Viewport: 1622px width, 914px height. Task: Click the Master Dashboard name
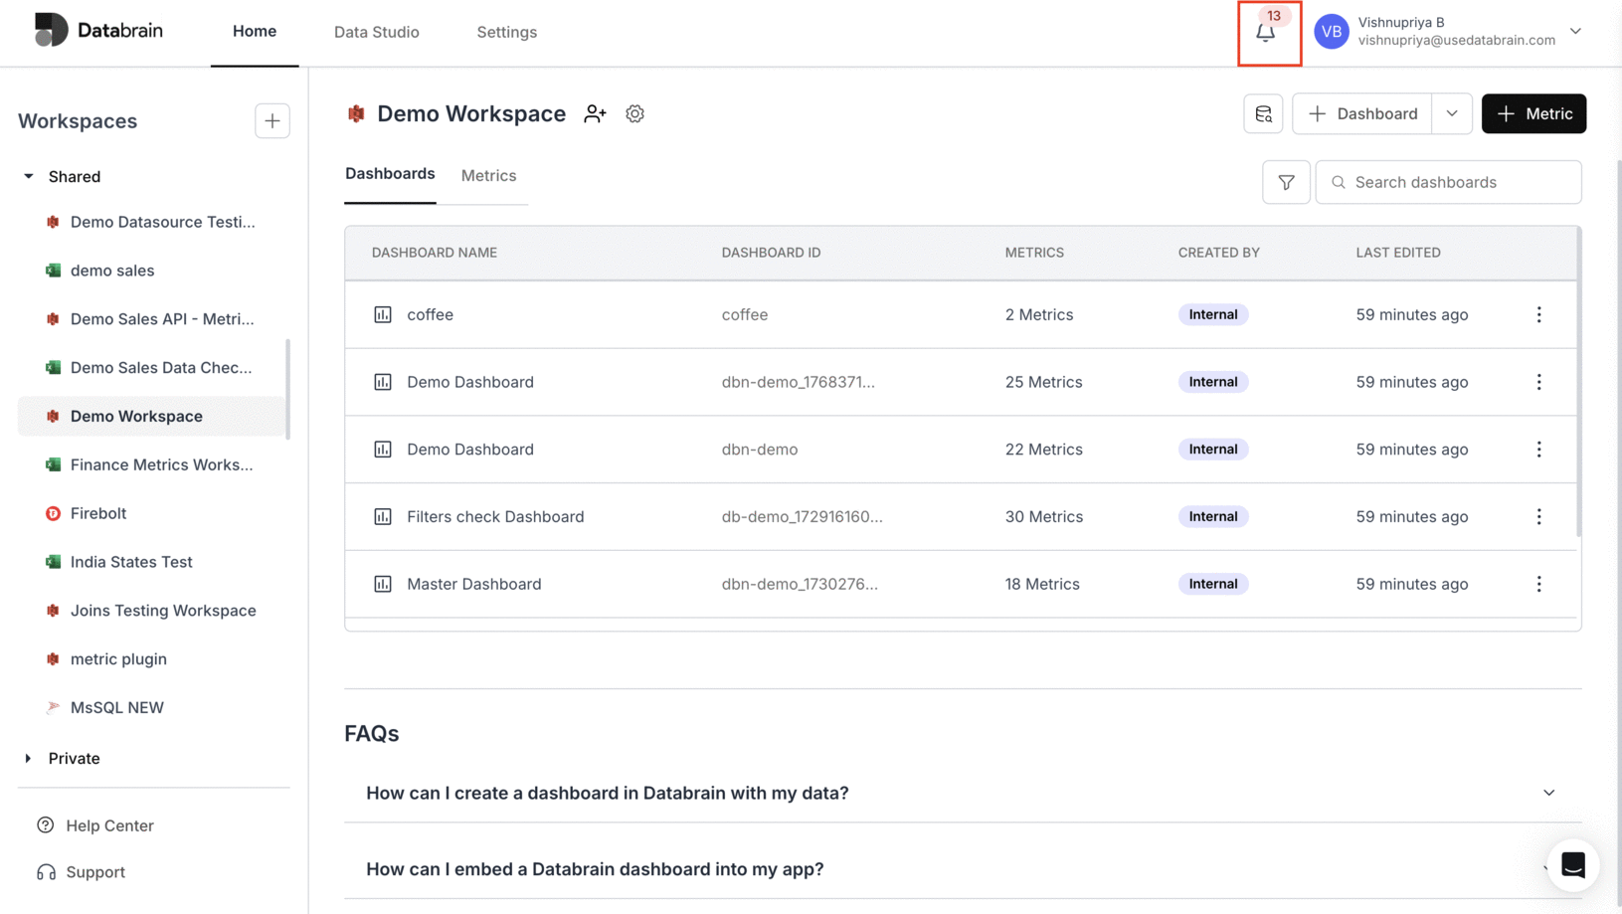474,585
